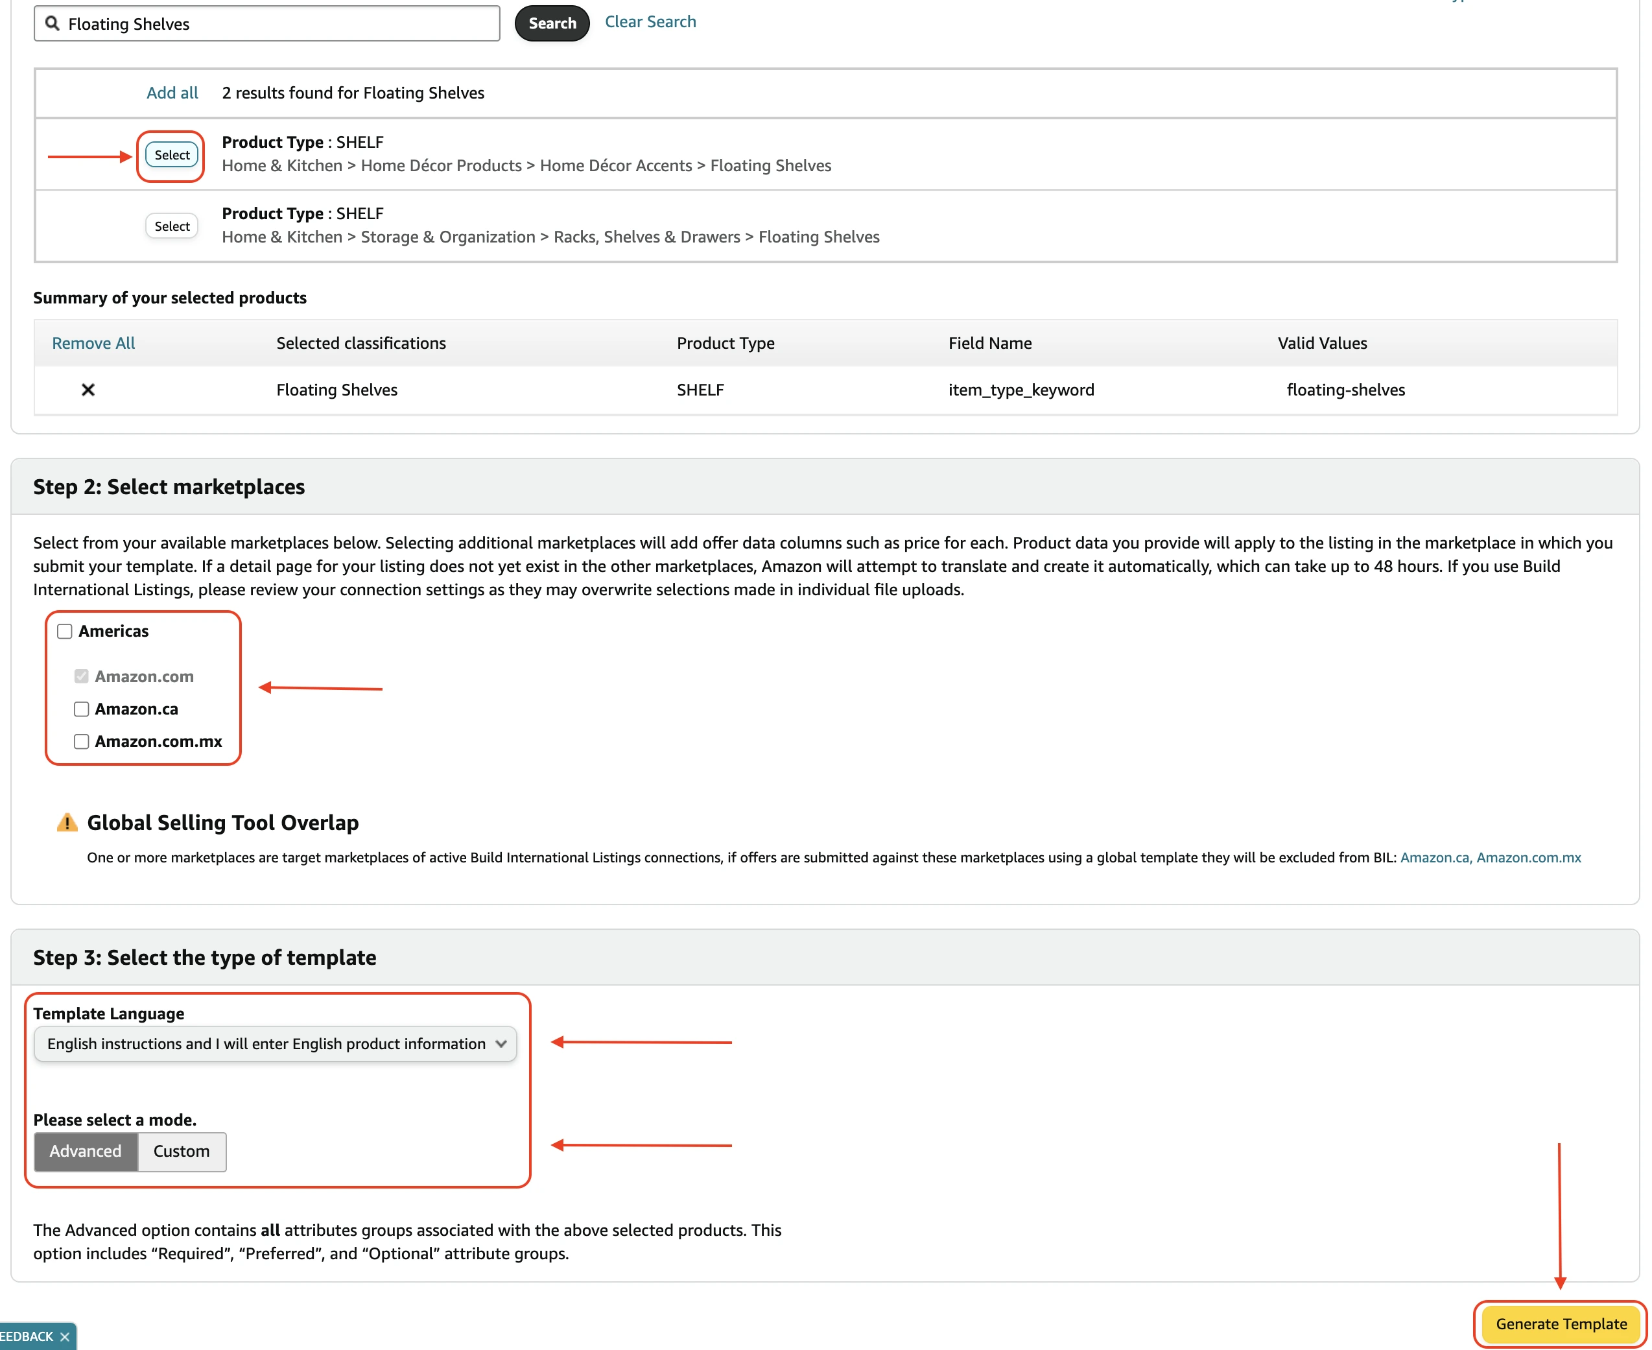Tick the Amazon.com.mx checkbox

[81, 742]
